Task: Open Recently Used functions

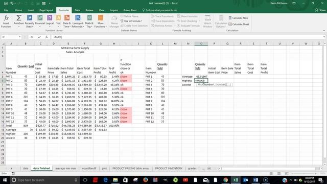Action: 30,21
